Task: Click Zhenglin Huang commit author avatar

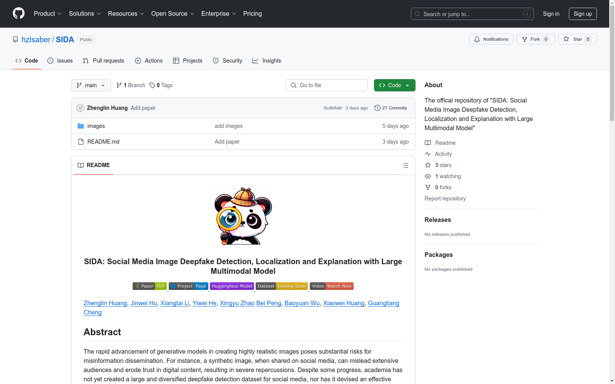Action: pyautogui.click(x=80, y=108)
